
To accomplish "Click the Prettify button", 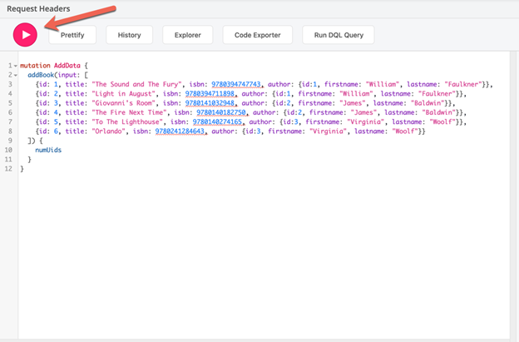I will pyautogui.click(x=72, y=35).
